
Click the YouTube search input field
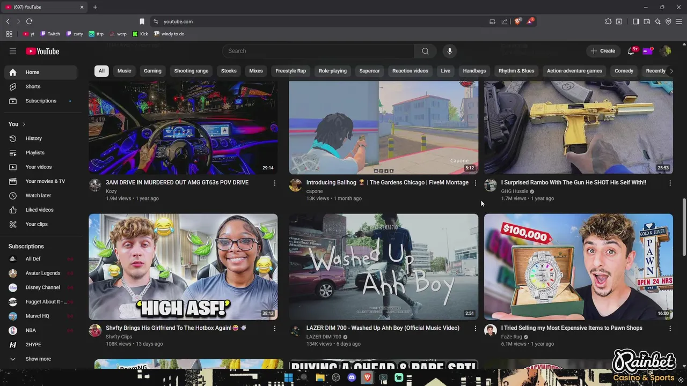[318, 51]
